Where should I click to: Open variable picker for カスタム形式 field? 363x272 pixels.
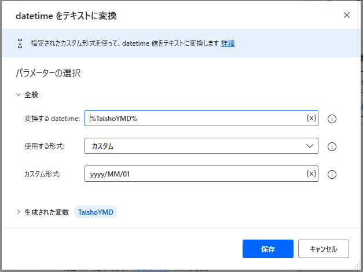tap(311, 174)
